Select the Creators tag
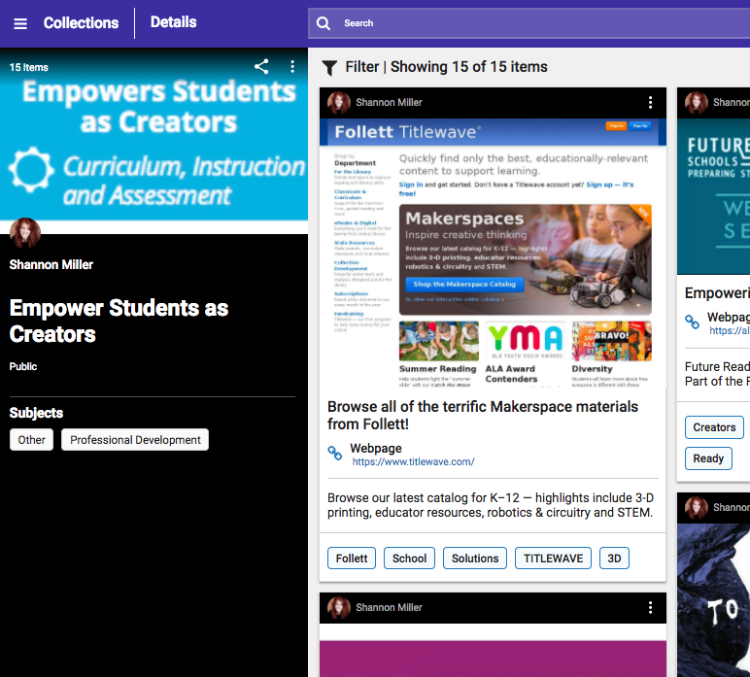The image size is (750, 677). [x=714, y=427]
